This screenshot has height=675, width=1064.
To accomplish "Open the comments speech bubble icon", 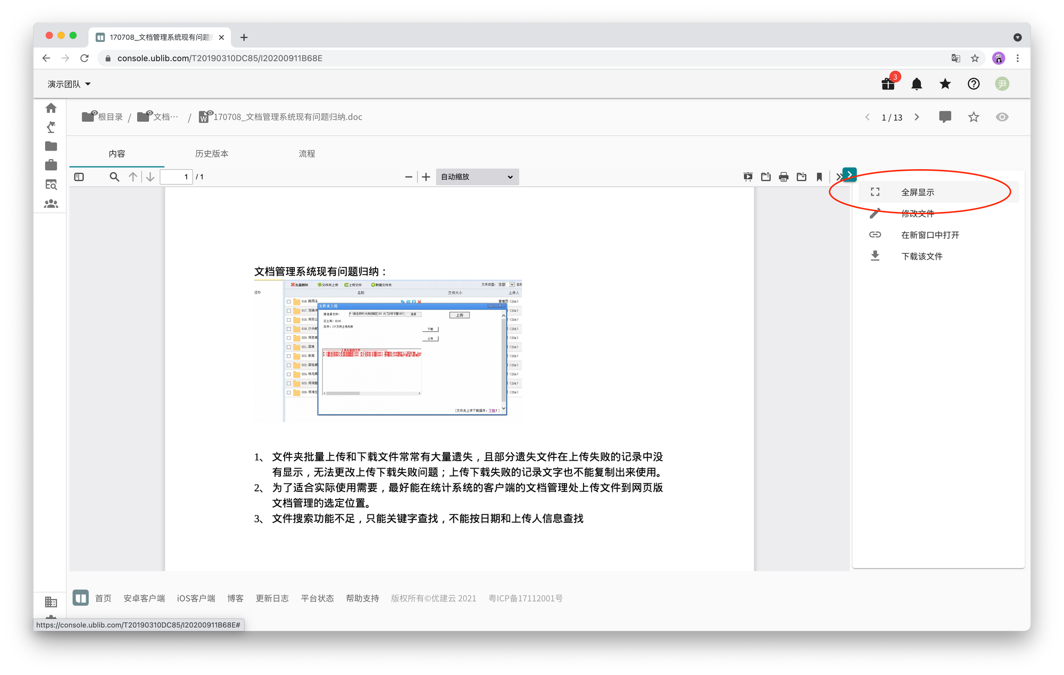I will [x=945, y=117].
